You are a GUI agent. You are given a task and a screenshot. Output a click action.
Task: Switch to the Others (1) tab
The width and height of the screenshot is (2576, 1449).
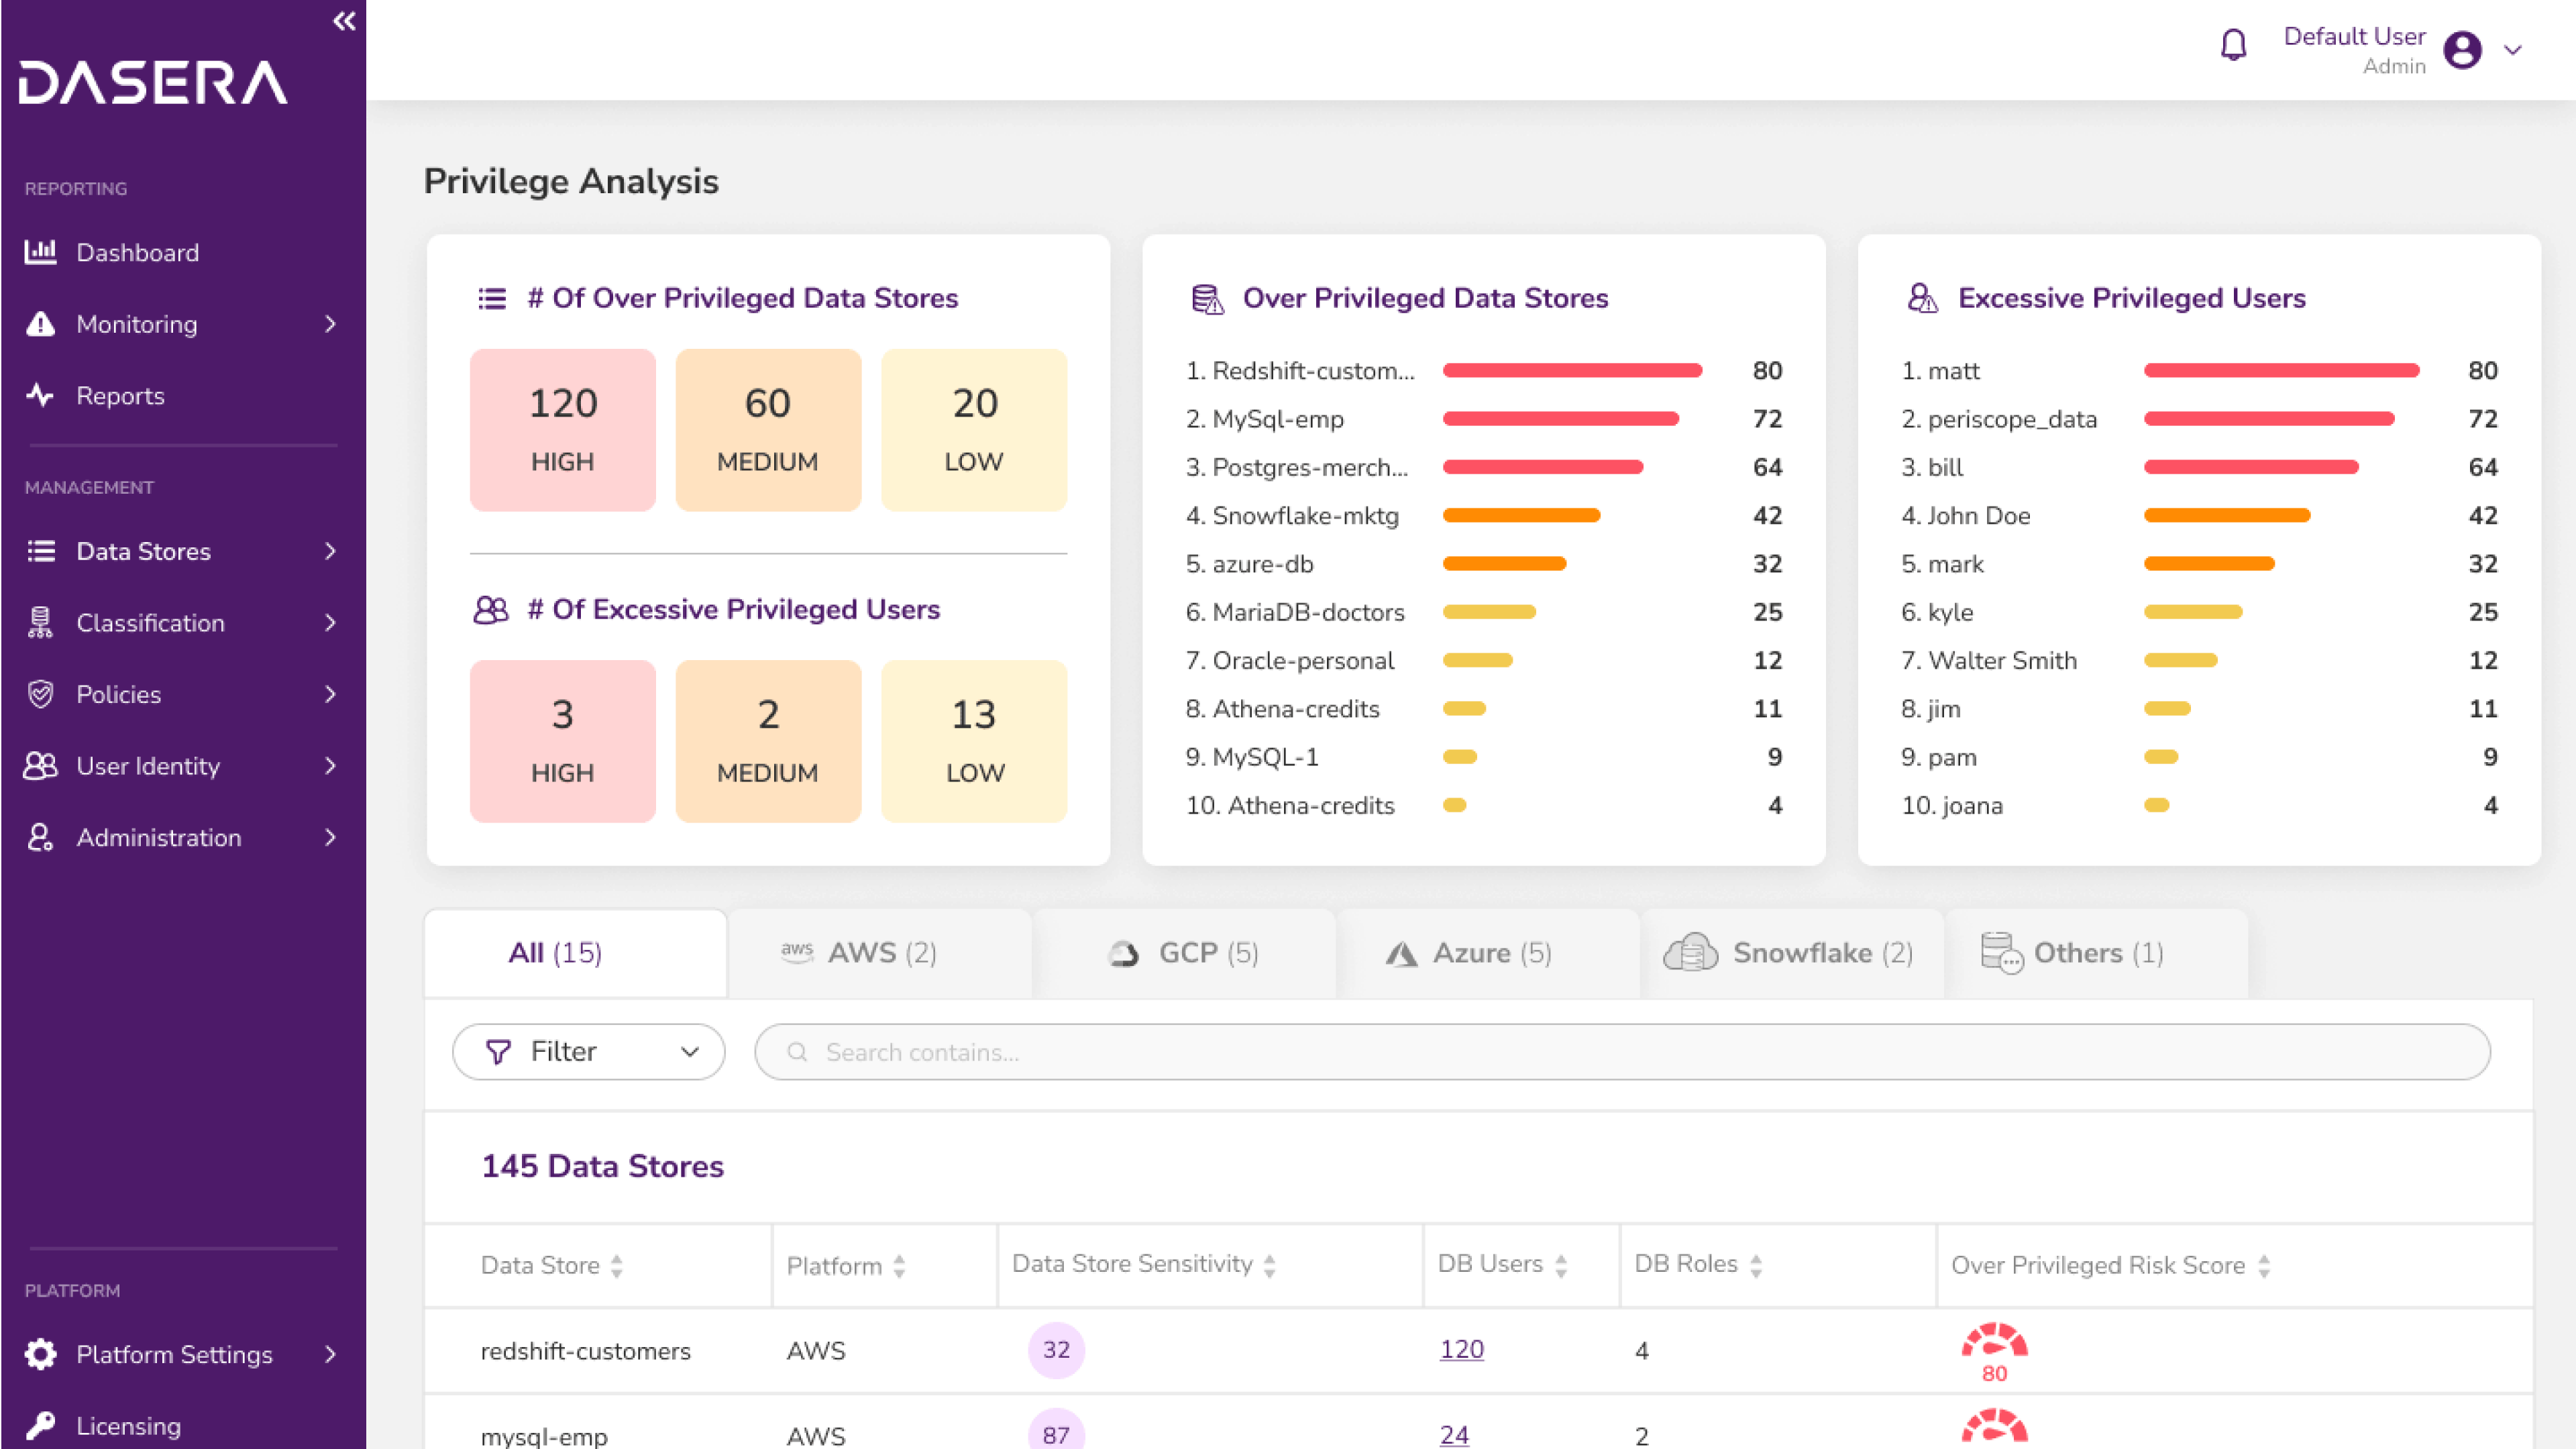pyautogui.click(x=2097, y=953)
